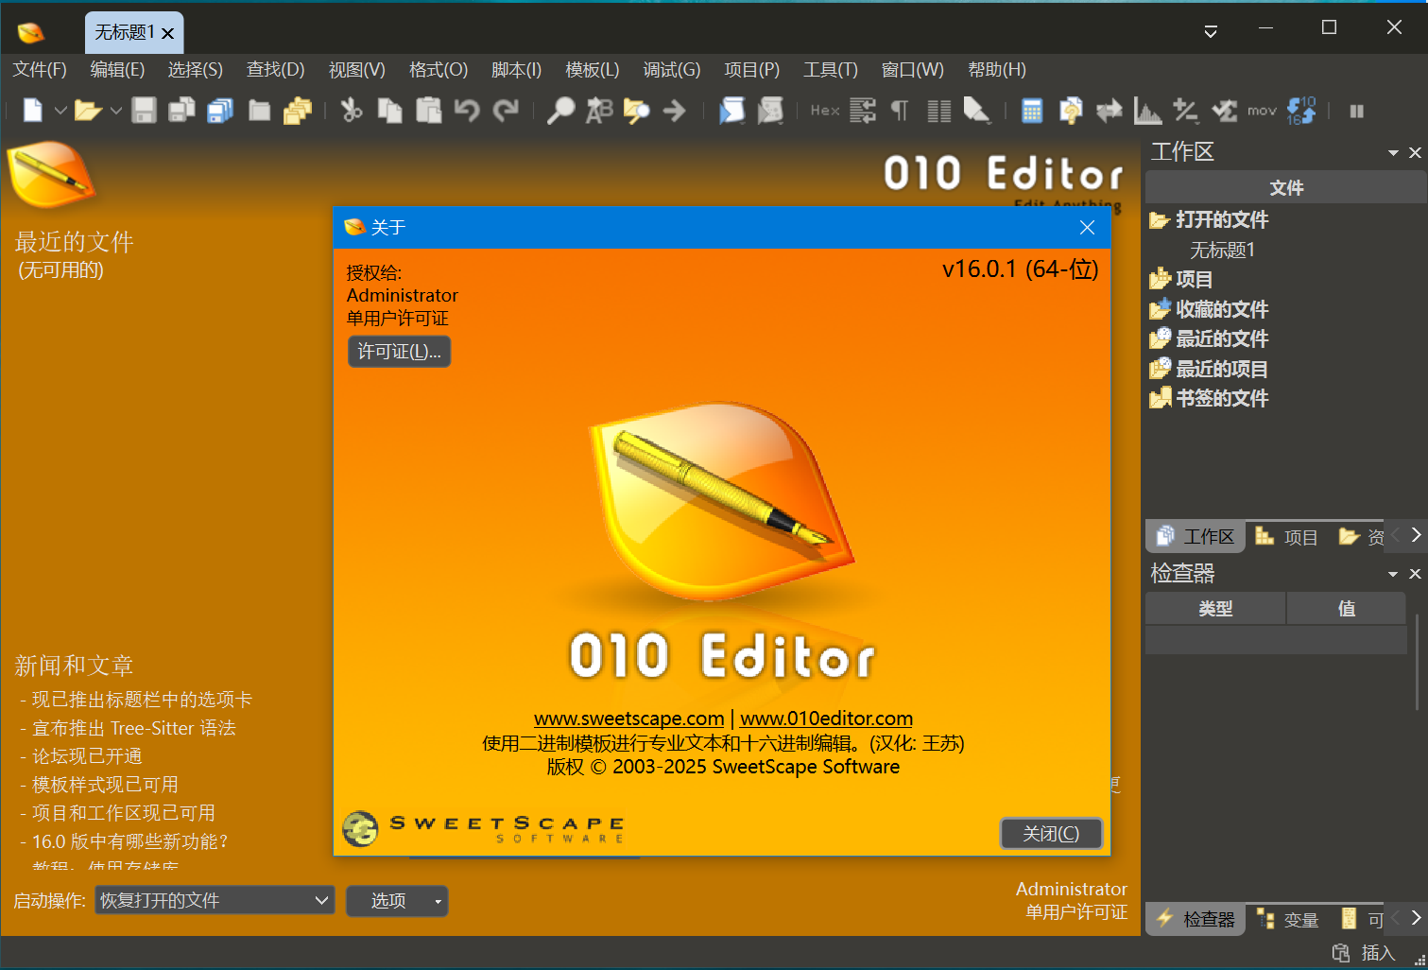Image resolution: width=1428 pixels, height=970 pixels.
Task: Click the mov disassembler icon
Action: click(x=1262, y=111)
